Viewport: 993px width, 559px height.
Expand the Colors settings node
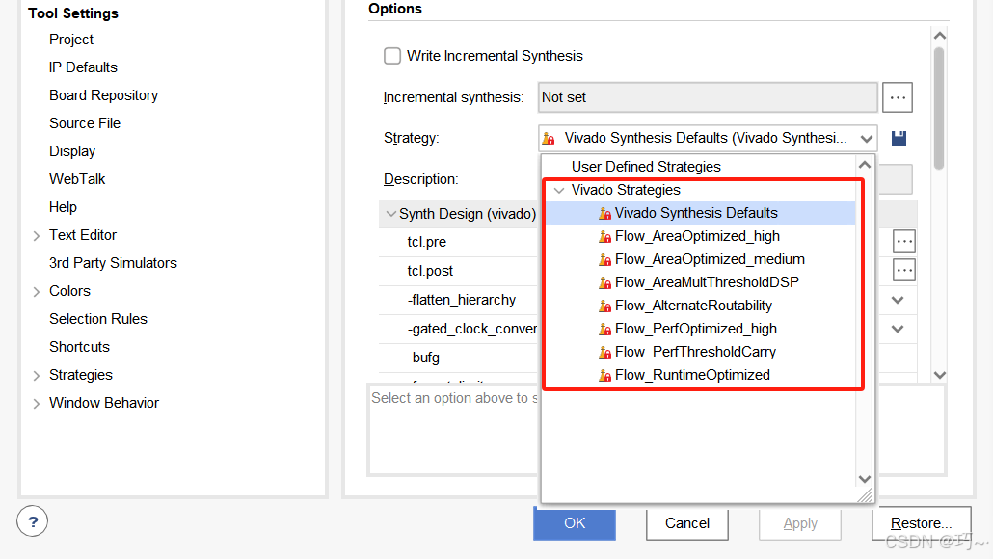(x=36, y=291)
